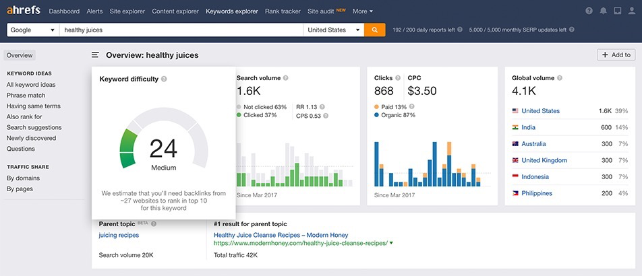Open the United States country dropdown

point(333,30)
